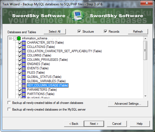Click the Select All button
This screenshot has width=155, height=132.
(55, 32)
